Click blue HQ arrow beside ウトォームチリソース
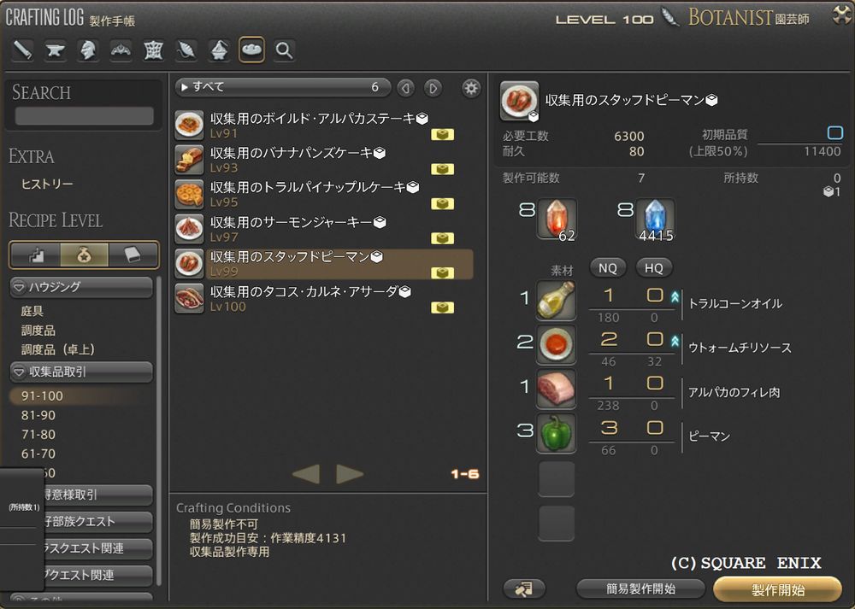This screenshot has width=855, height=609. coord(675,341)
